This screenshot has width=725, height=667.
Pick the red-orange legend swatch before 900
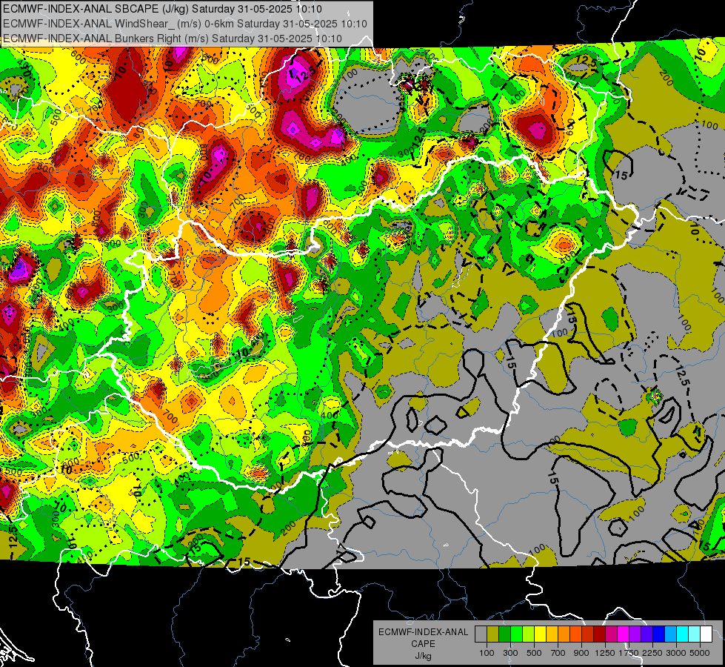[575, 634]
